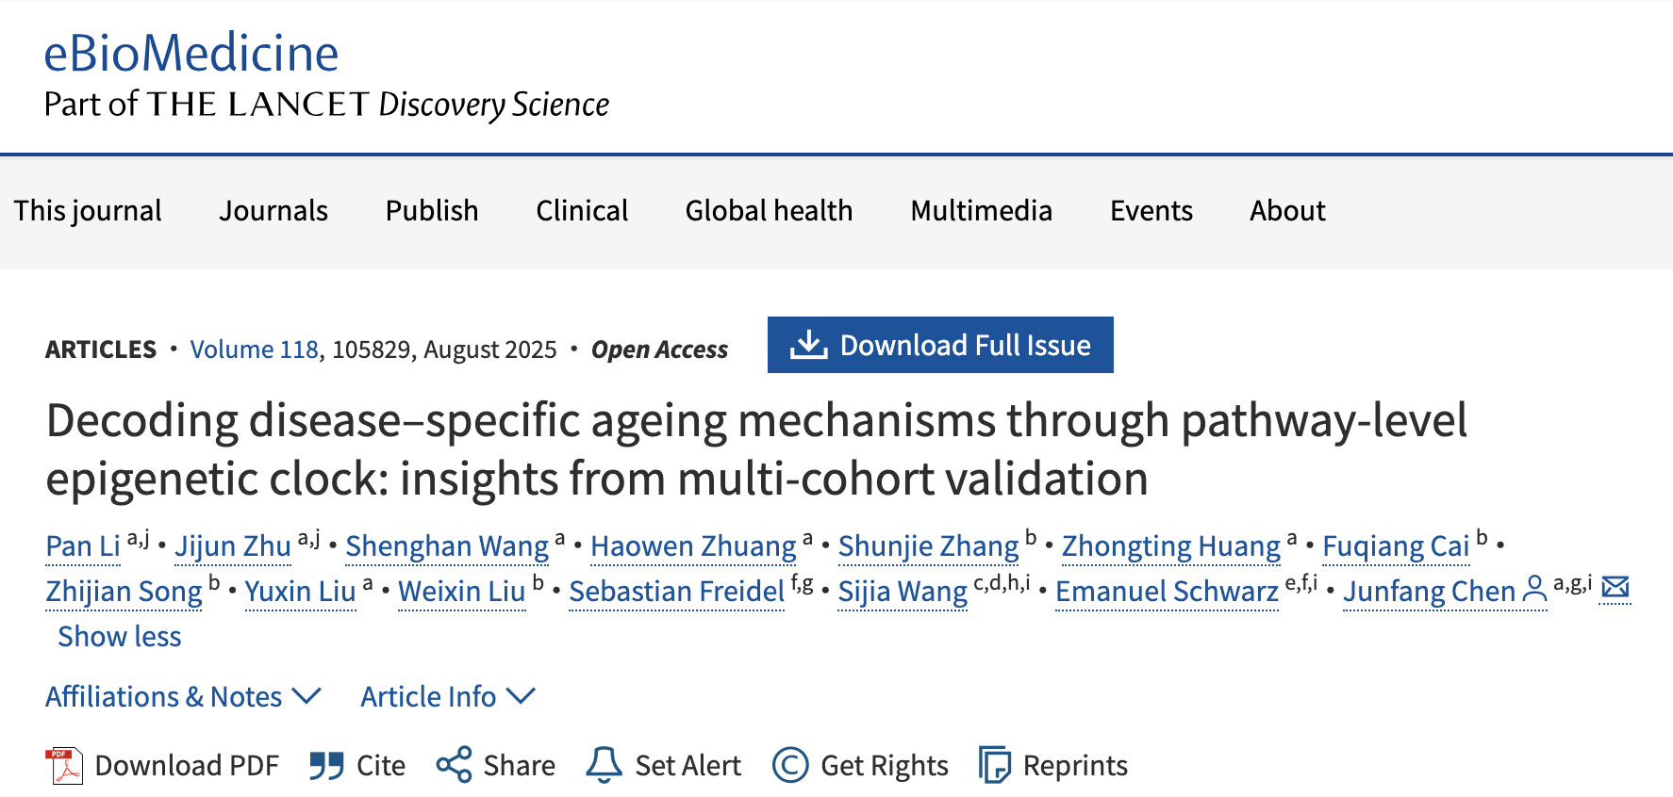Screen dimensions: 1673x797
Task: Click the Share network icon
Action: [x=454, y=765]
